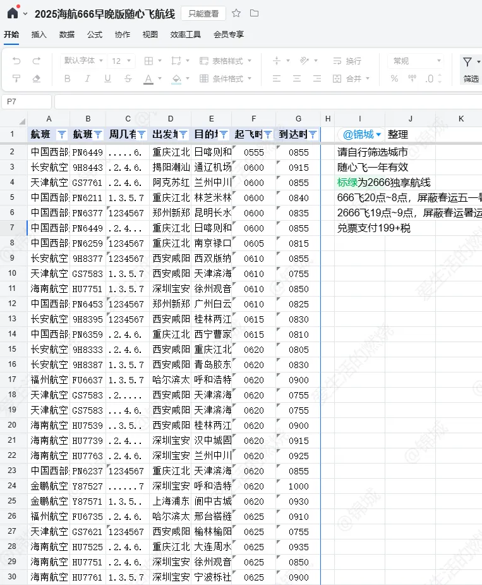Click the 只能查看 permission button
482x585 pixels.
[203, 13]
